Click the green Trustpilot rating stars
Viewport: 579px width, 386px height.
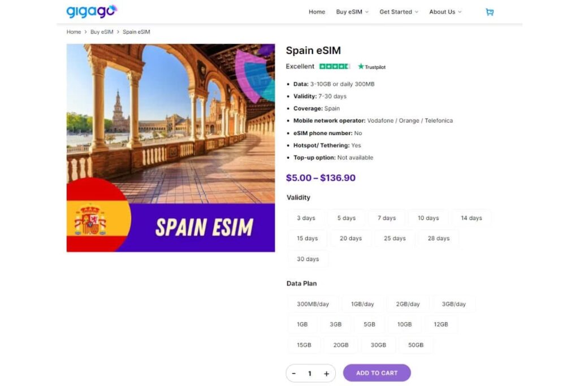point(334,67)
